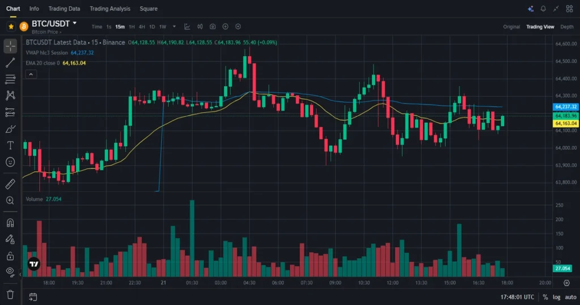Select the Text annotation tool

pos(10,146)
